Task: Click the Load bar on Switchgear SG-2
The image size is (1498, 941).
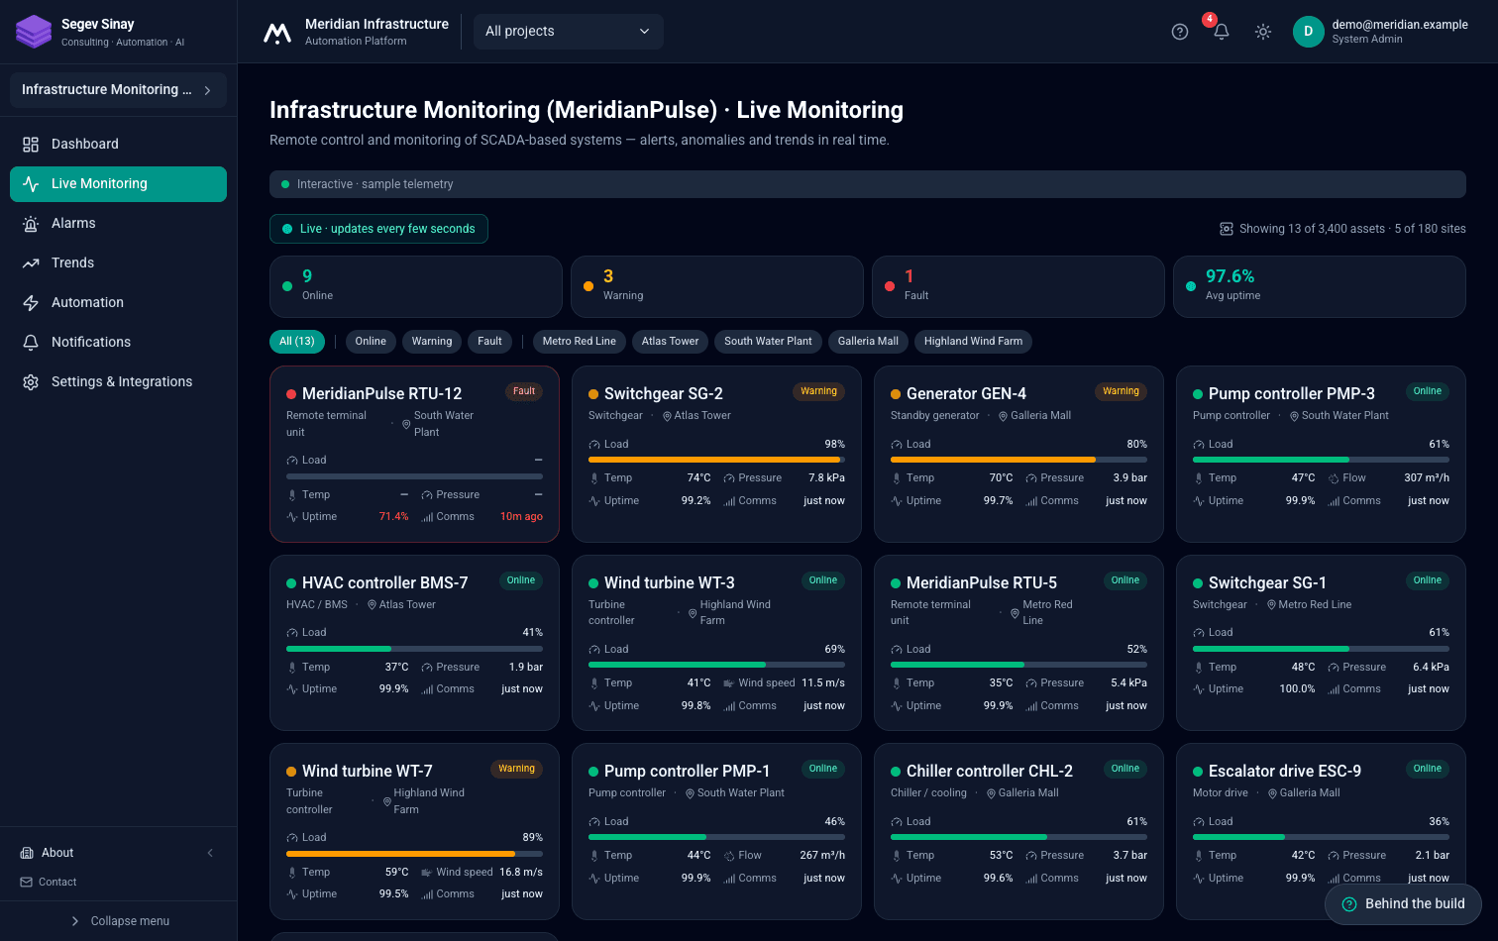Action: click(716, 460)
